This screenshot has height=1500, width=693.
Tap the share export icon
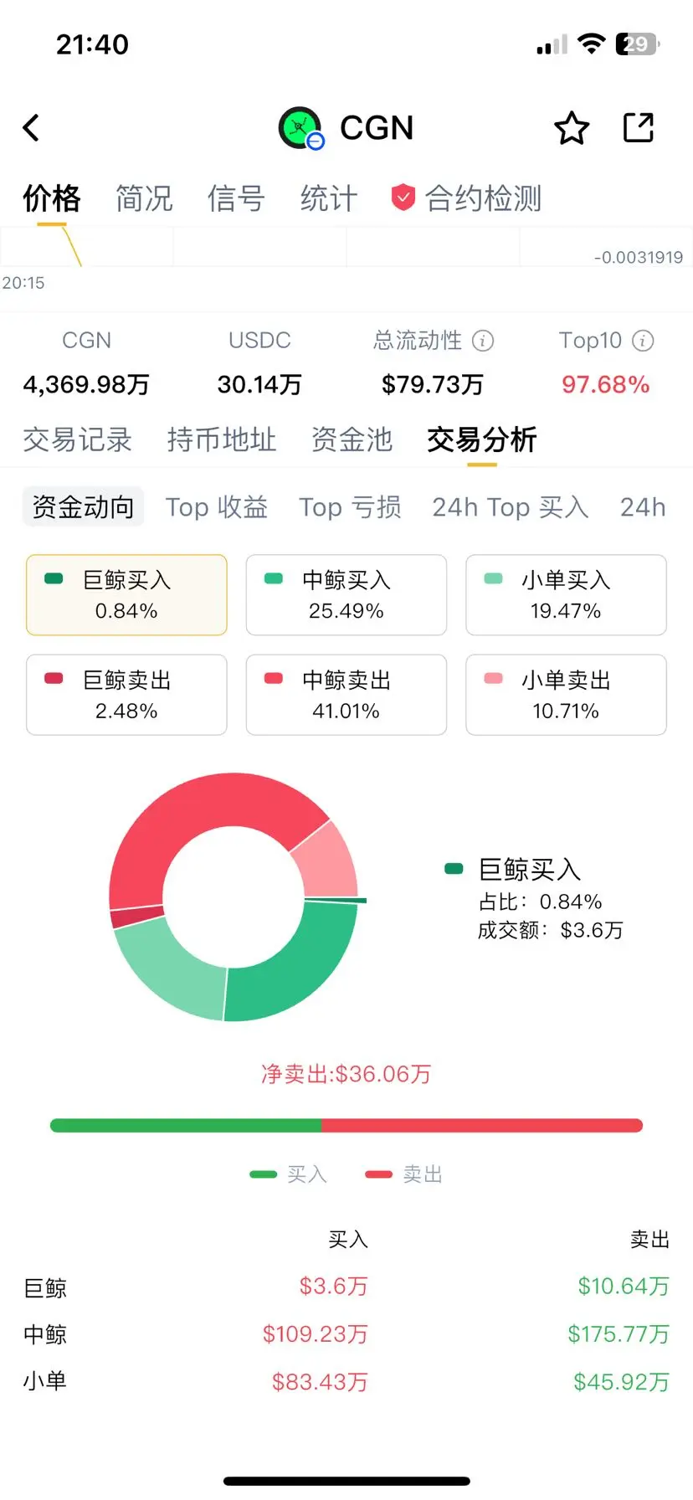(639, 128)
